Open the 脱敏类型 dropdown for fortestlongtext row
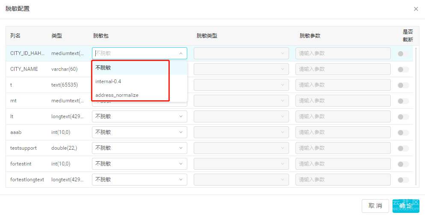 click(241, 180)
